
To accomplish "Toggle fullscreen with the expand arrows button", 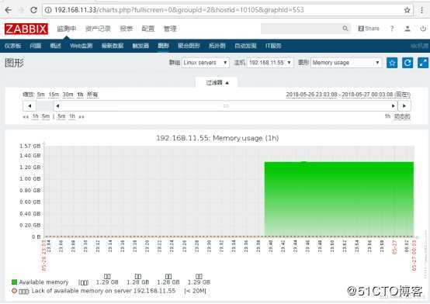I will pos(423,63).
